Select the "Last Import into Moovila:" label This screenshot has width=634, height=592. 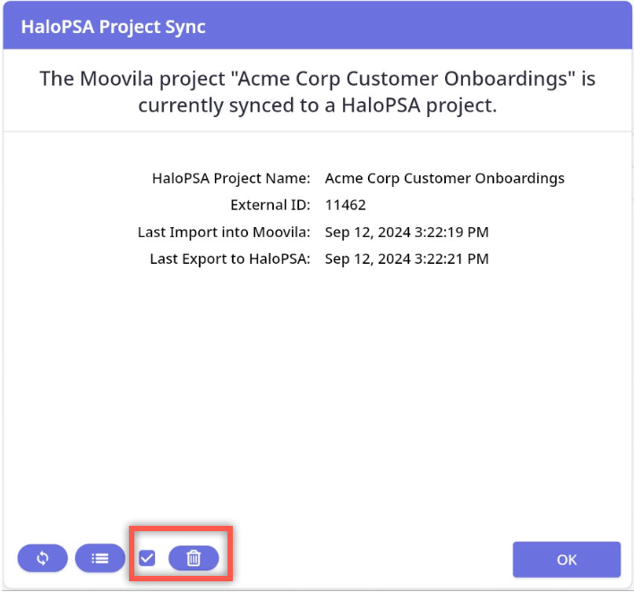click(224, 233)
